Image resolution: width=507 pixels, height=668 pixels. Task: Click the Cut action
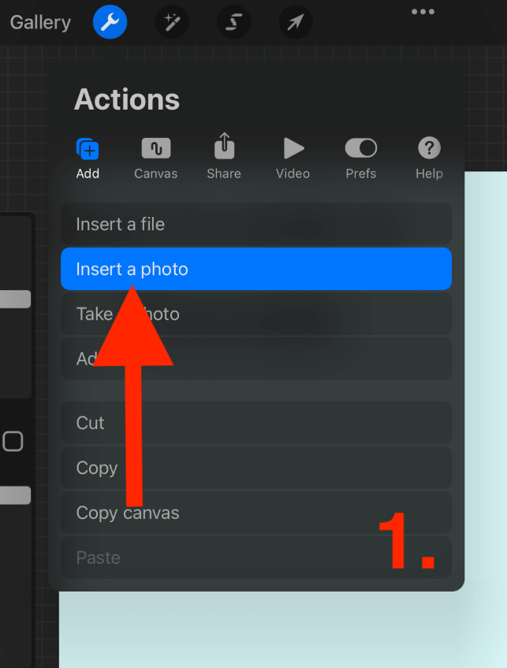[256, 423]
